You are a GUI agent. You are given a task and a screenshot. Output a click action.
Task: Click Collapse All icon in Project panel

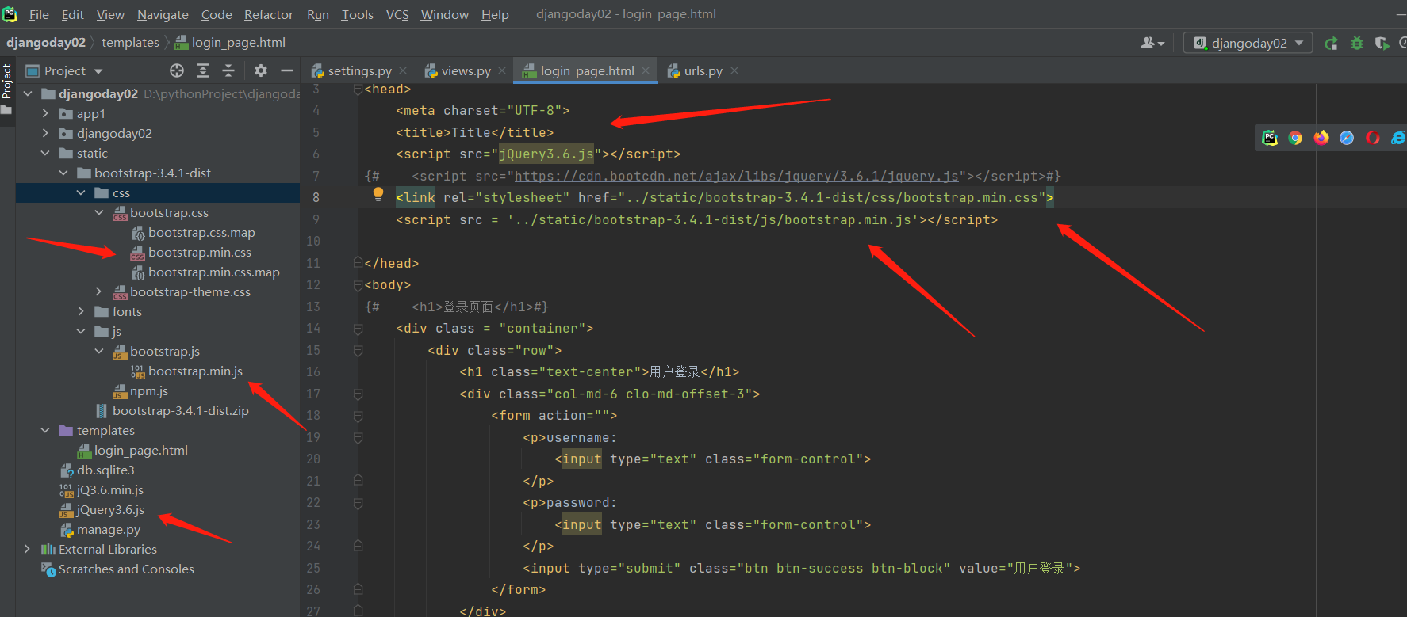[228, 70]
